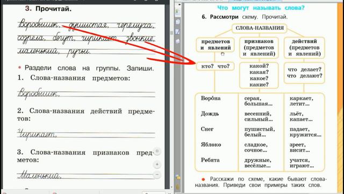Click the 'предметов и явлений' box
Viewport: 344px width, 194px height.
[x=215, y=45]
